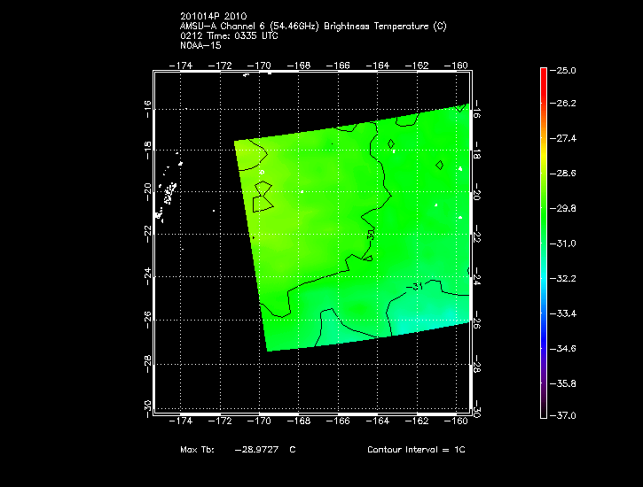Click the -31 contour label on map
Viewport: 643px width, 487px height.
coord(417,286)
